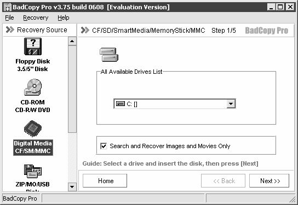Screen dimensions: 298x205
Task: Click the window resize grip in status bar
Action: [x=293, y=199]
